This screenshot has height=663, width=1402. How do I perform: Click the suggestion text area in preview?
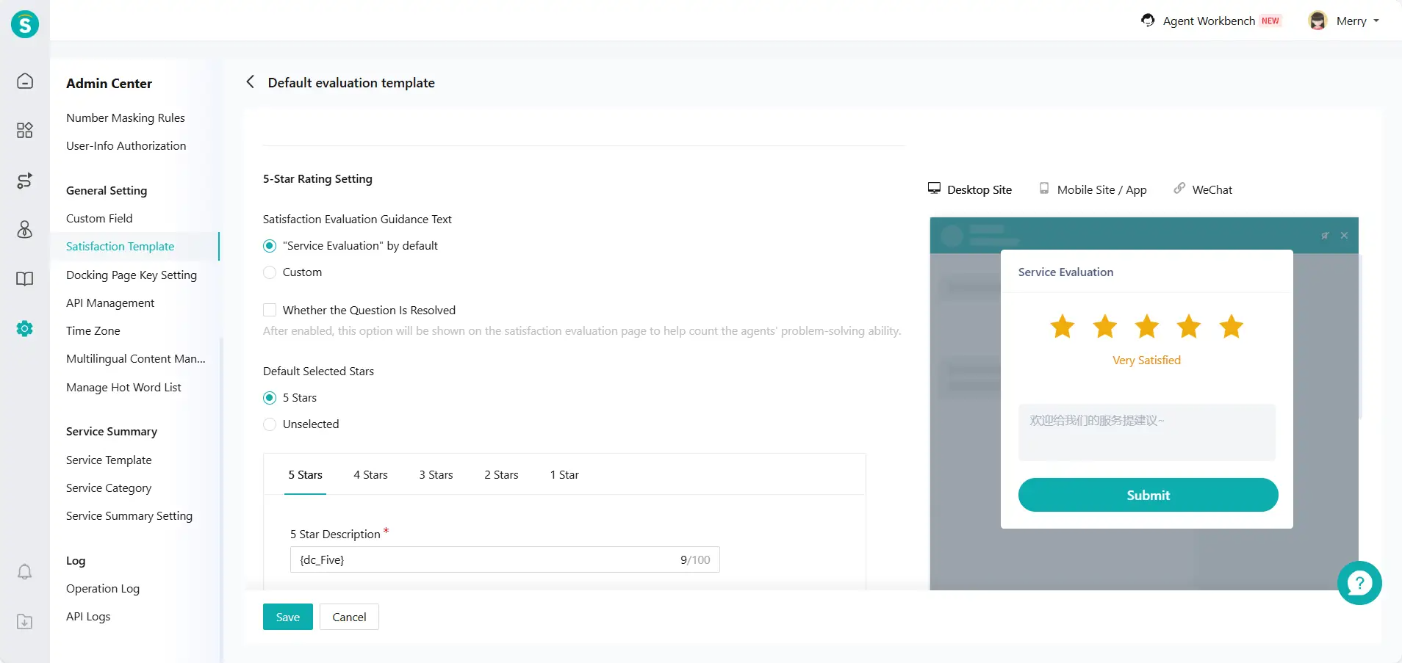pos(1146,432)
